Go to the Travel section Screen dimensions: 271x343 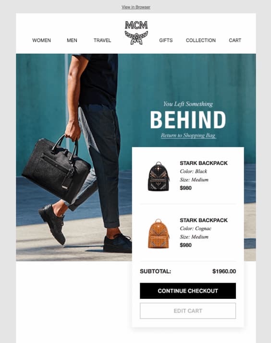102,40
